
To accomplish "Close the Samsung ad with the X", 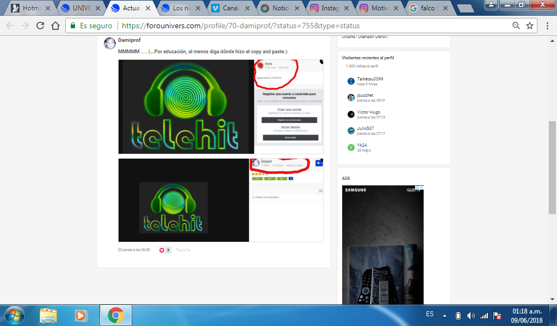I will click(422, 187).
